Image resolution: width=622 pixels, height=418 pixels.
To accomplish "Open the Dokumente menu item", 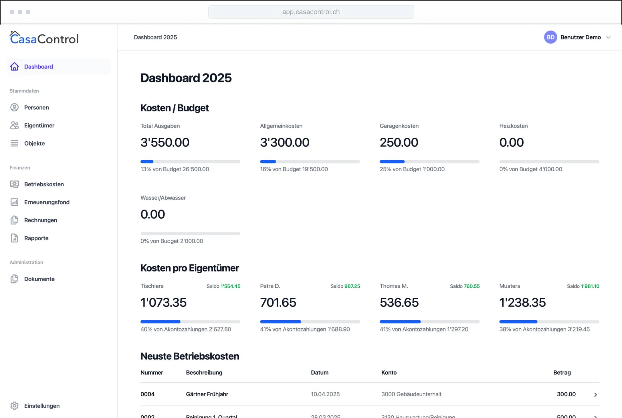I will [39, 279].
